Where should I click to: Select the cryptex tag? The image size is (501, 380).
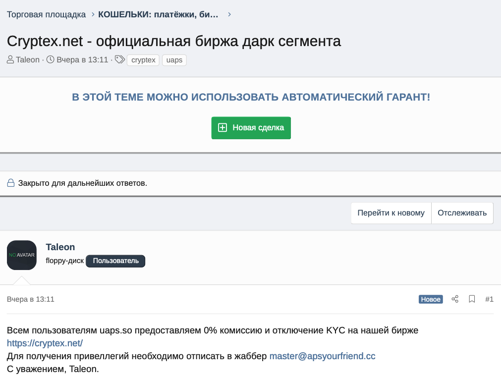pyautogui.click(x=143, y=60)
